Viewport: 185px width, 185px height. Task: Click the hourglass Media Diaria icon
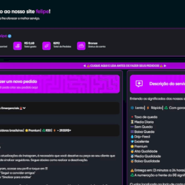click(x=132, y=122)
